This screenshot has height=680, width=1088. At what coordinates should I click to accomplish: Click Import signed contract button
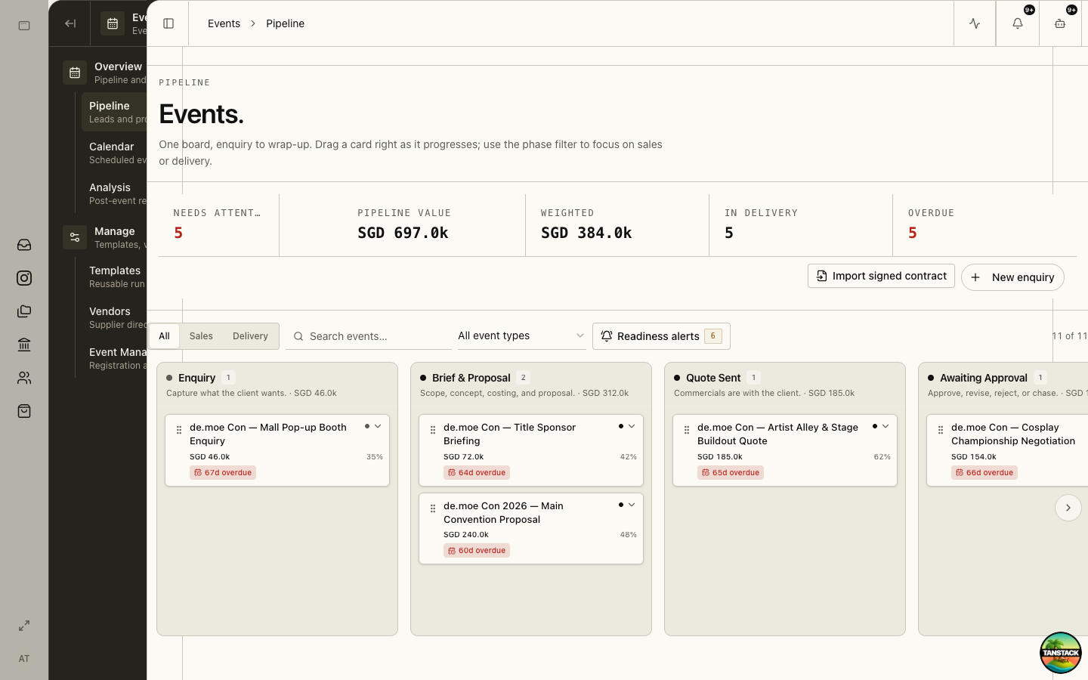click(x=881, y=276)
